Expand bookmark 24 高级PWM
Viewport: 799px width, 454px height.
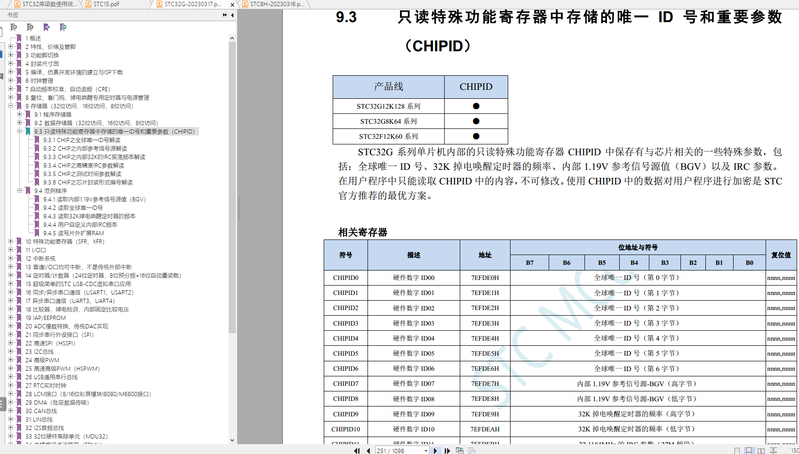tap(10, 360)
